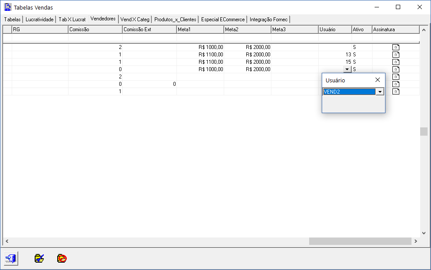Click the Ativo column header
The width and height of the screenshot is (431, 270).
[x=362, y=29]
